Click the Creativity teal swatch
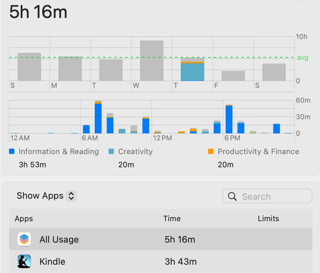 (111, 151)
